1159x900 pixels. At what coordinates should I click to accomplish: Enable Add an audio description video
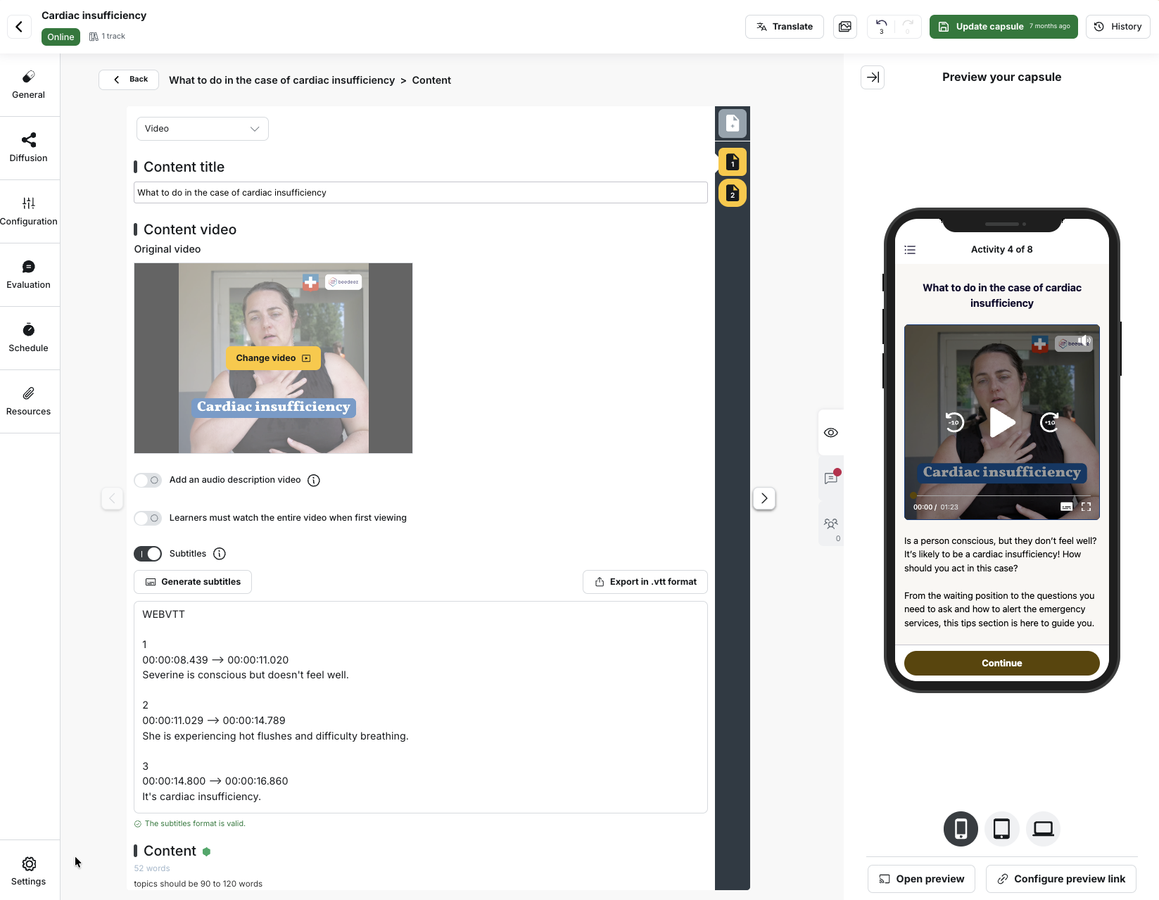[x=148, y=480]
